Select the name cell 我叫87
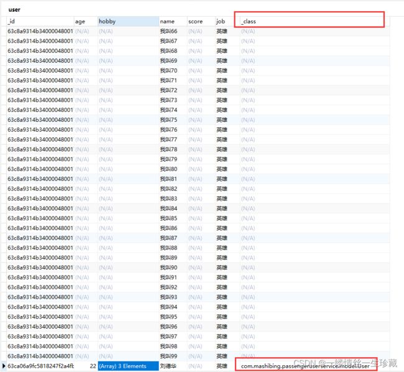 [x=173, y=238]
